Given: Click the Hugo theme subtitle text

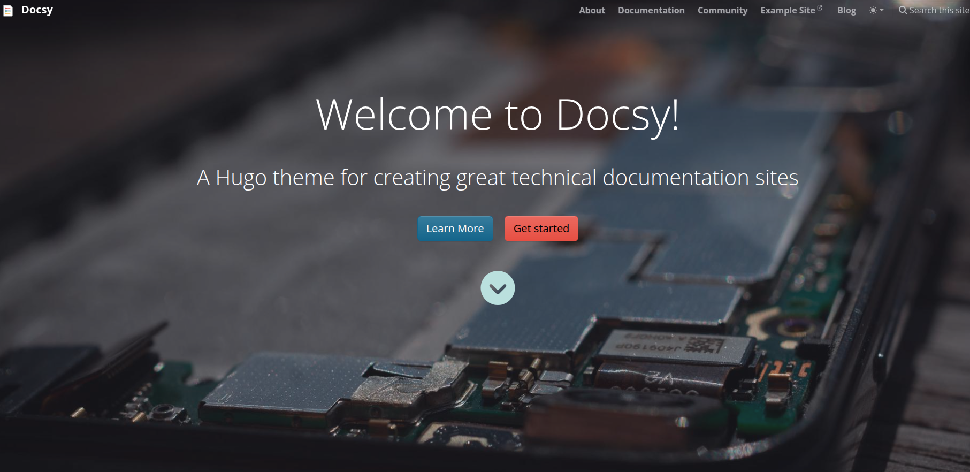Looking at the screenshot, I should pos(498,178).
